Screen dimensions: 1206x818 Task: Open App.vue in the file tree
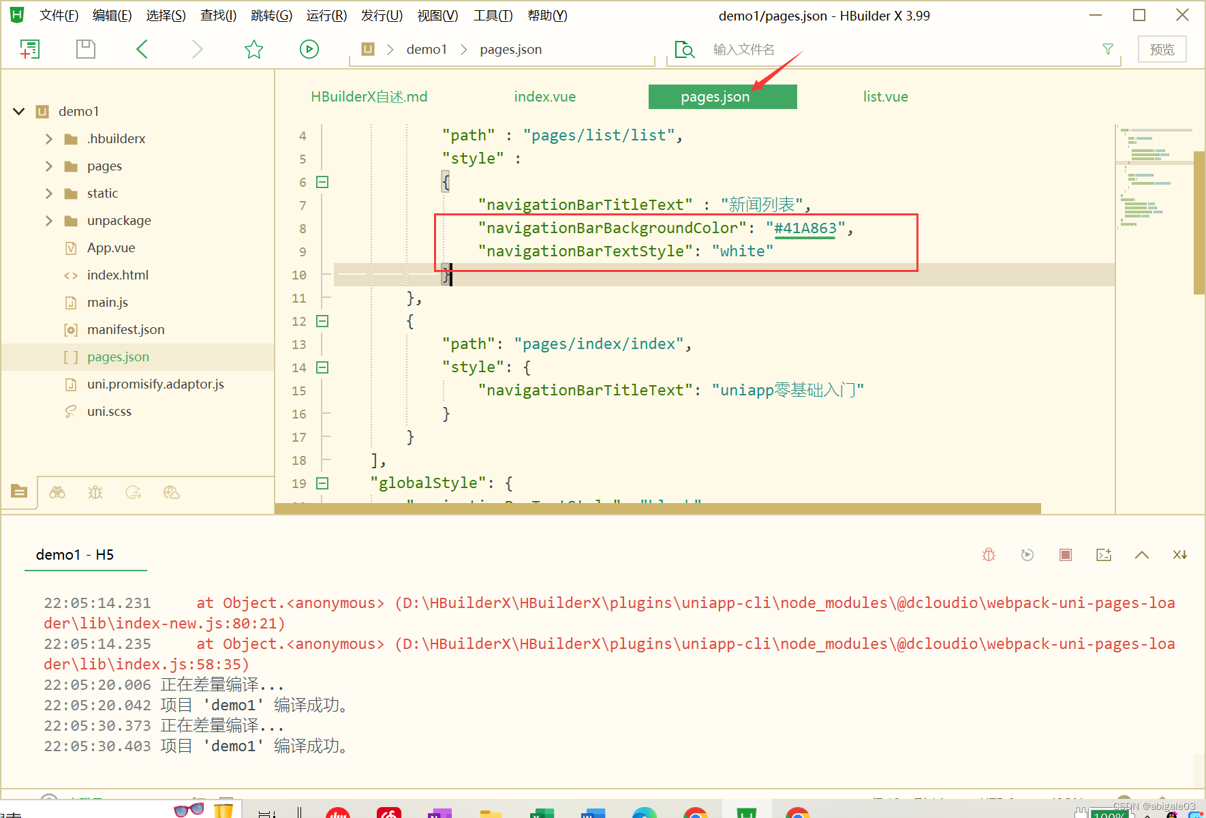[111, 248]
